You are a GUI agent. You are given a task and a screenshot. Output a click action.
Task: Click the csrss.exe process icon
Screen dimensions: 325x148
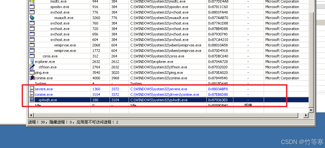[32, 56]
